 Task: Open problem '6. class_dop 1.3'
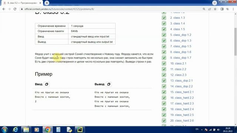pos(181,41)
